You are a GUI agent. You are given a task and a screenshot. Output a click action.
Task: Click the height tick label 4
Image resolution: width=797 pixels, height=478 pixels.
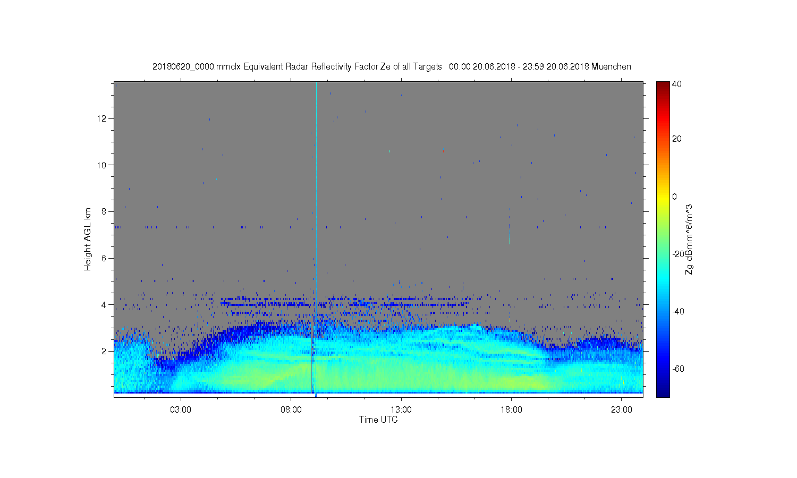(x=104, y=305)
